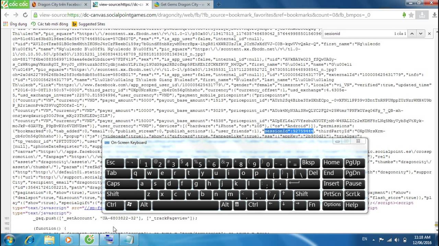Image resolution: width=439 pixels, height=246 pixels.
Task: Toggle left Ctrl key on On-Screen Keyboard
Action: point(115,205)
